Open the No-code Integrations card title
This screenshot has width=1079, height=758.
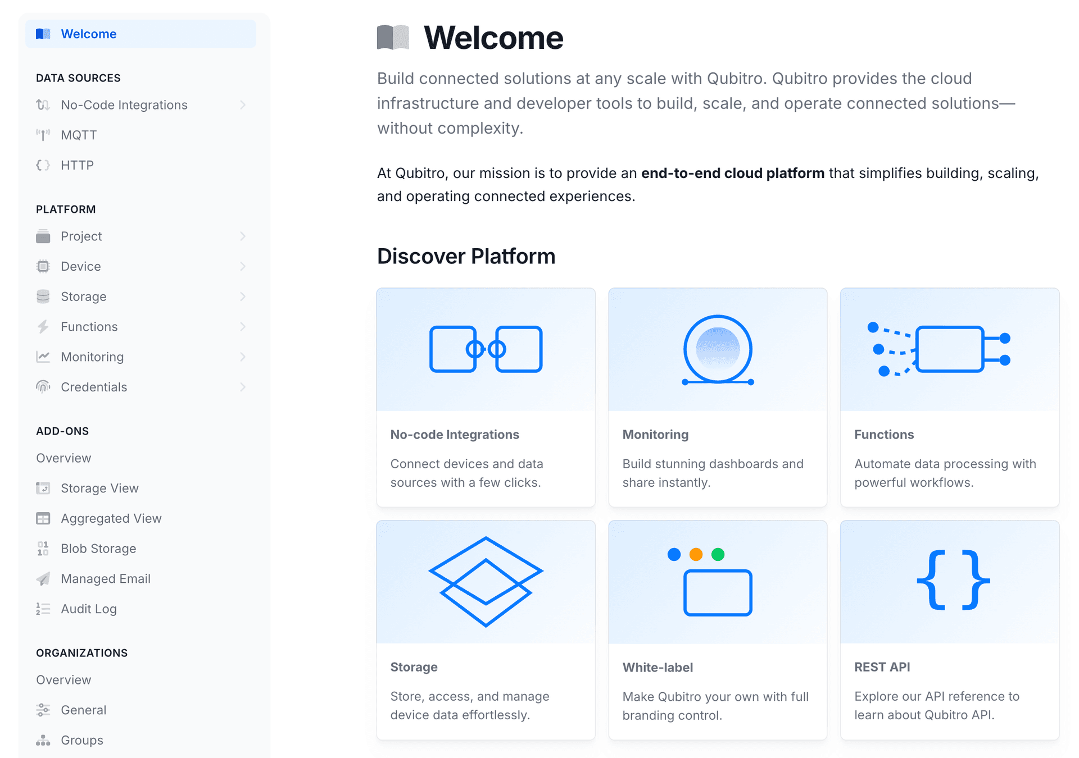(x=455, y=435)
